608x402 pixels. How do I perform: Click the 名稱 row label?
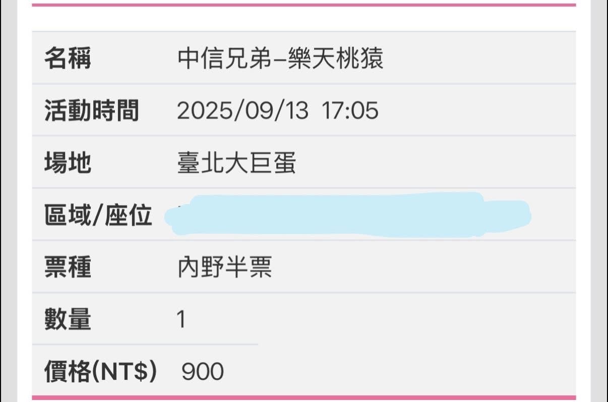pyautogui.click(x=68, y=58)
